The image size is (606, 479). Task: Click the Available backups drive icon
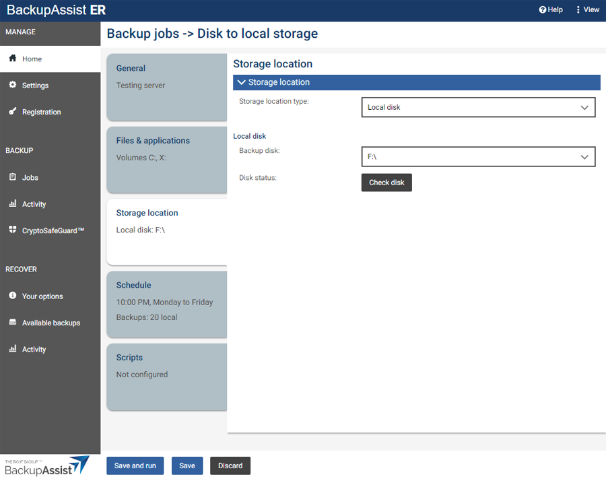[13, 322]
